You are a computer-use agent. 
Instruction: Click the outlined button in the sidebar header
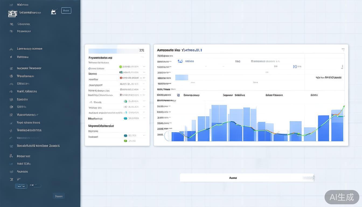click(66, 11)
